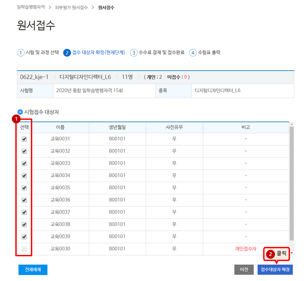Click the 종목 value 디지털디자인디렉터_L6
This screenshot has height=281, width=308.
coord(217,91)
